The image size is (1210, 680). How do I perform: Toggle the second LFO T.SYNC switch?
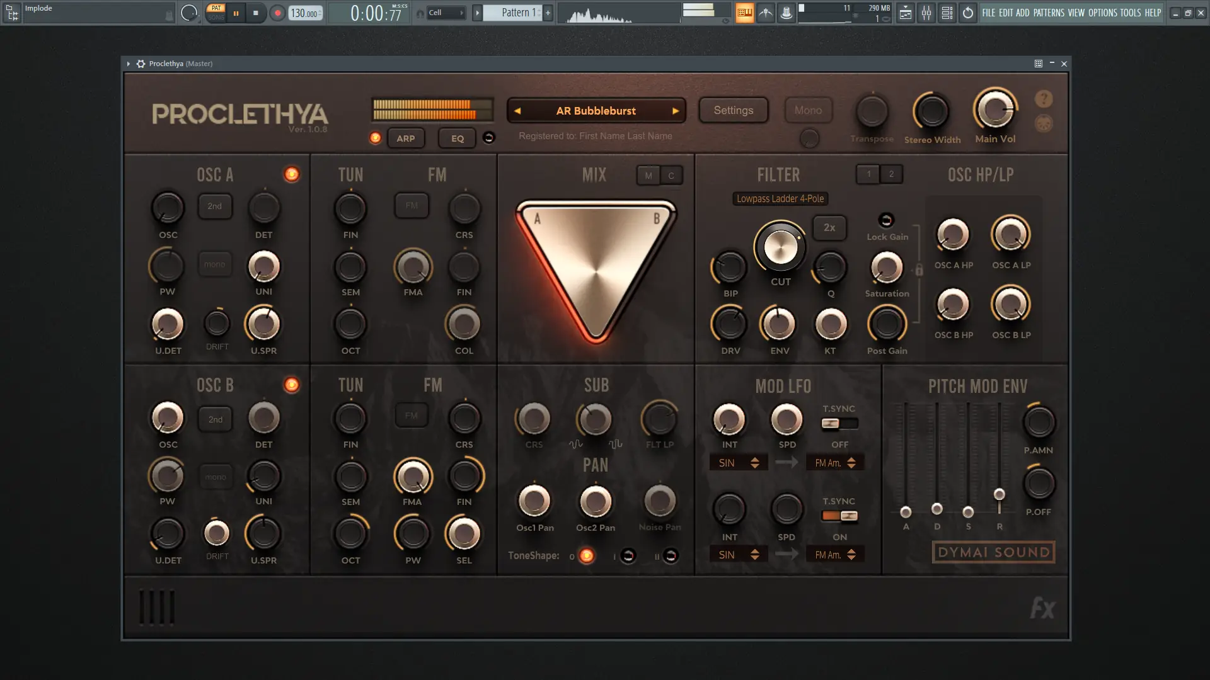point(839,516)
